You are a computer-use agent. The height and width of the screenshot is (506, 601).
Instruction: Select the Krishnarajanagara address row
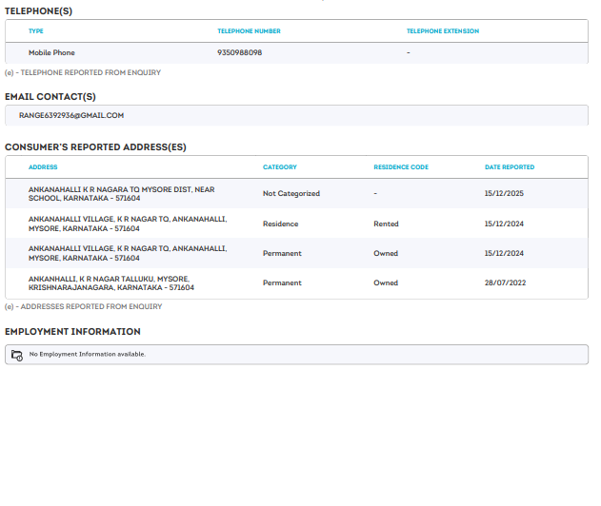(x=111, y=283)
